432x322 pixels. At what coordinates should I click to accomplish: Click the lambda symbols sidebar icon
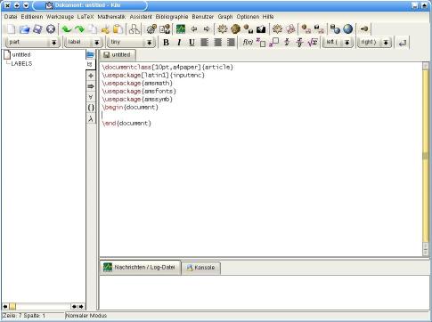[91, 118]
